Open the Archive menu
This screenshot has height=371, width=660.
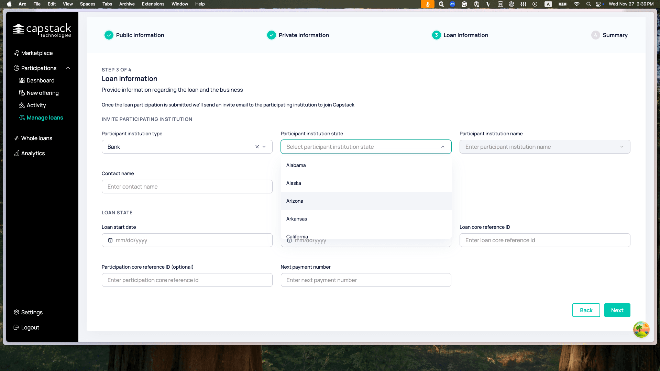[127, 4]
